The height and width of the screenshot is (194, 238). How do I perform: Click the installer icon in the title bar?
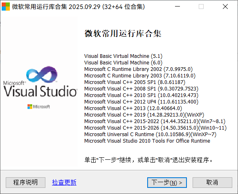pyautogui.click(x=6, y=7)
